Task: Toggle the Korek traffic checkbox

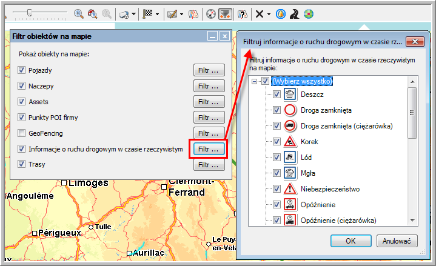Action: coord(277,141)
